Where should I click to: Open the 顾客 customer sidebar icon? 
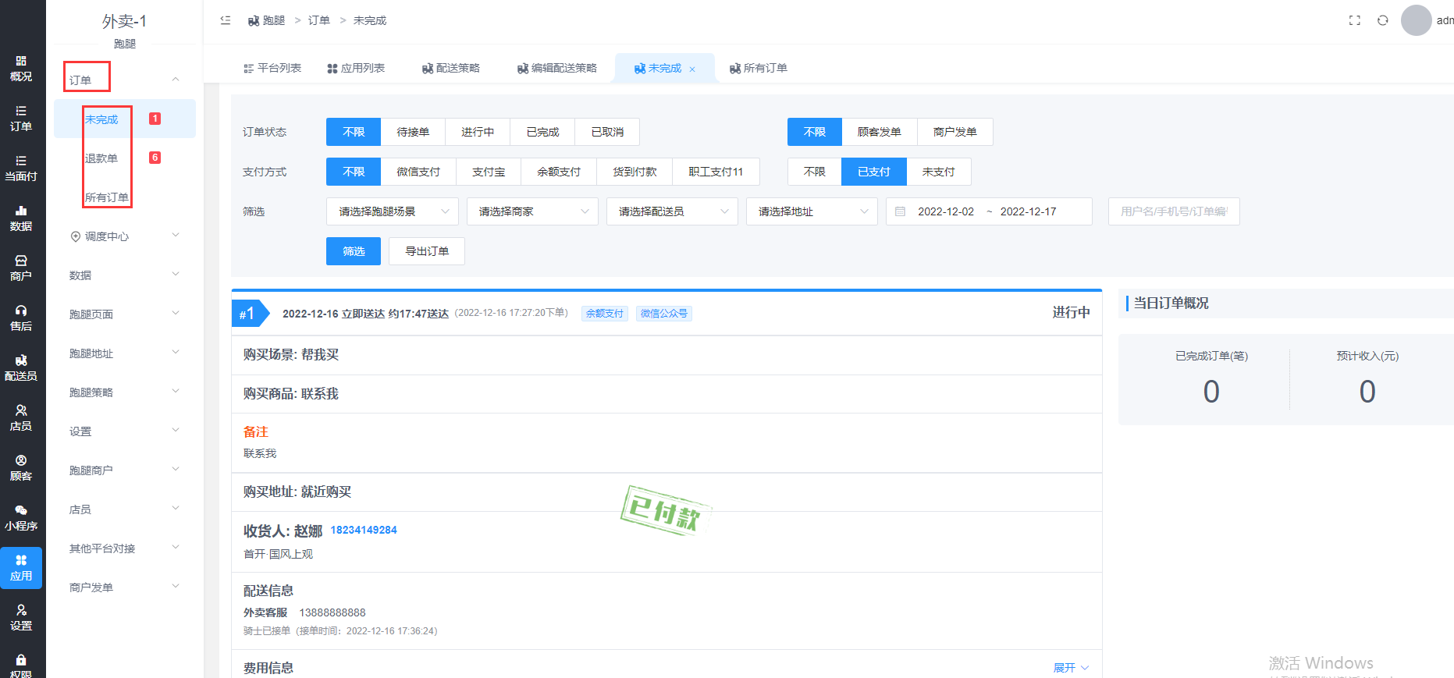click(21, 468)
